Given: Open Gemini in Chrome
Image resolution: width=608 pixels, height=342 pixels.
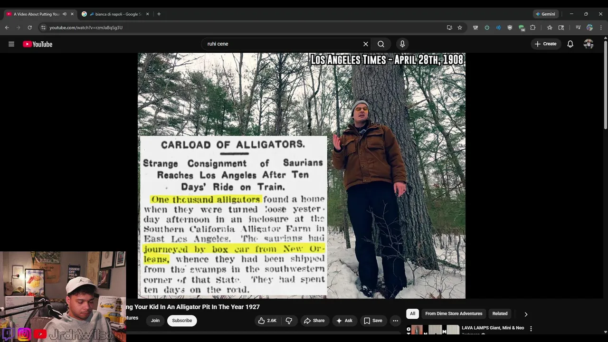Looking at the screenshot, I should pos(545,14).
